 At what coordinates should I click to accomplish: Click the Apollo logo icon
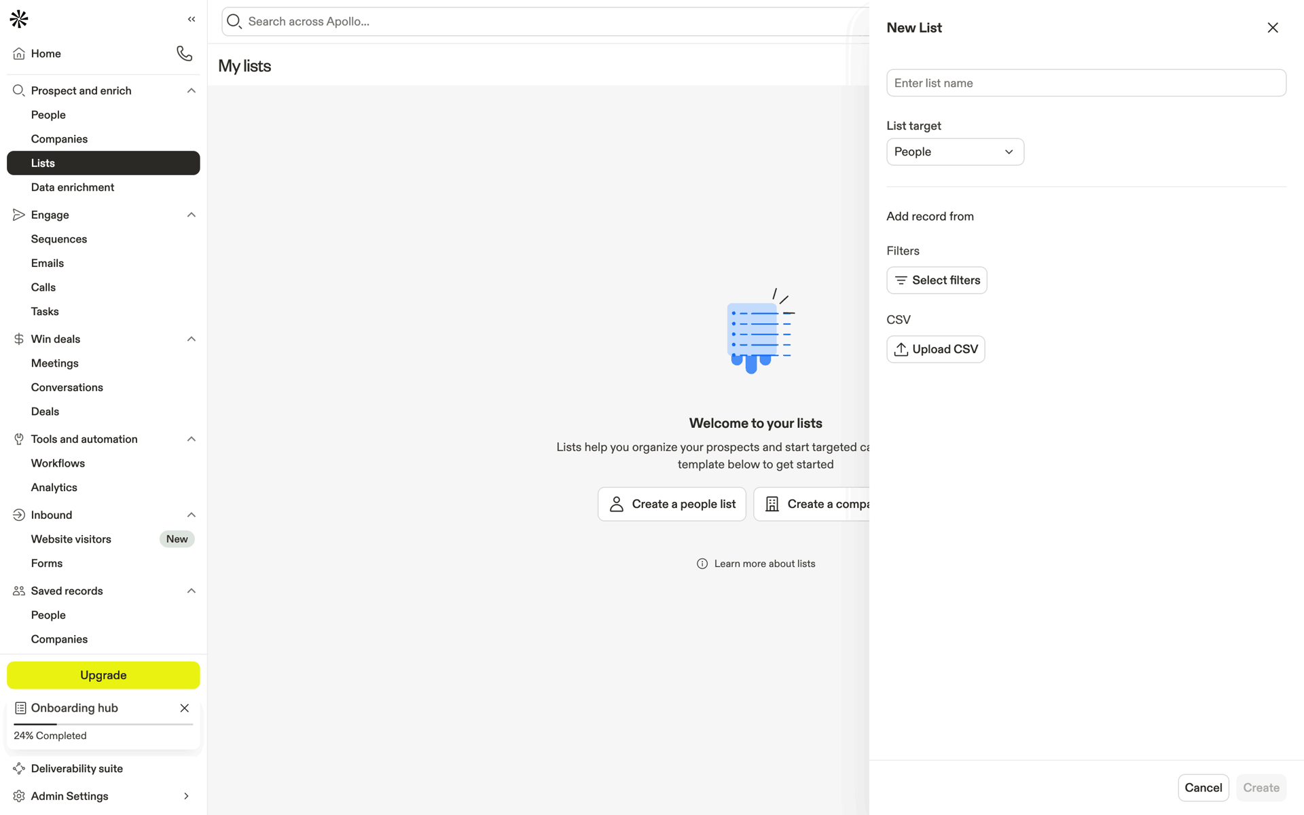pos(19,19)
